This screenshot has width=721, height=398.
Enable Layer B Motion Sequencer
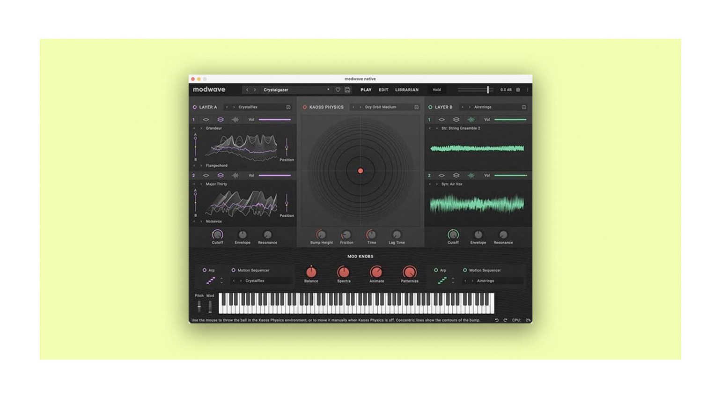coord(465,270)
